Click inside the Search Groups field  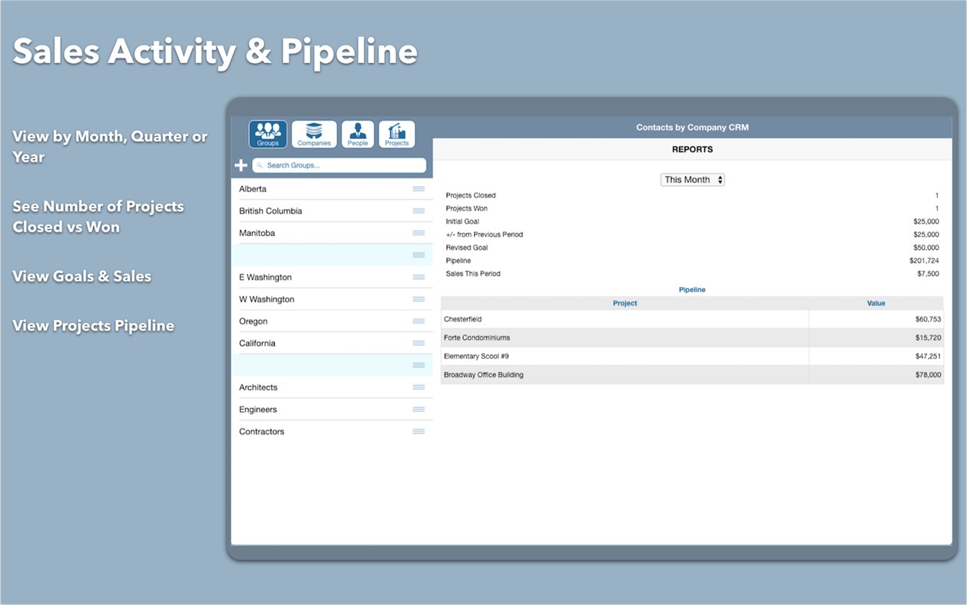pyautogui.click(x=323, y=165)
